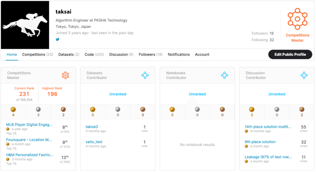Click the Discussion gold medal icon

[252, 109]
